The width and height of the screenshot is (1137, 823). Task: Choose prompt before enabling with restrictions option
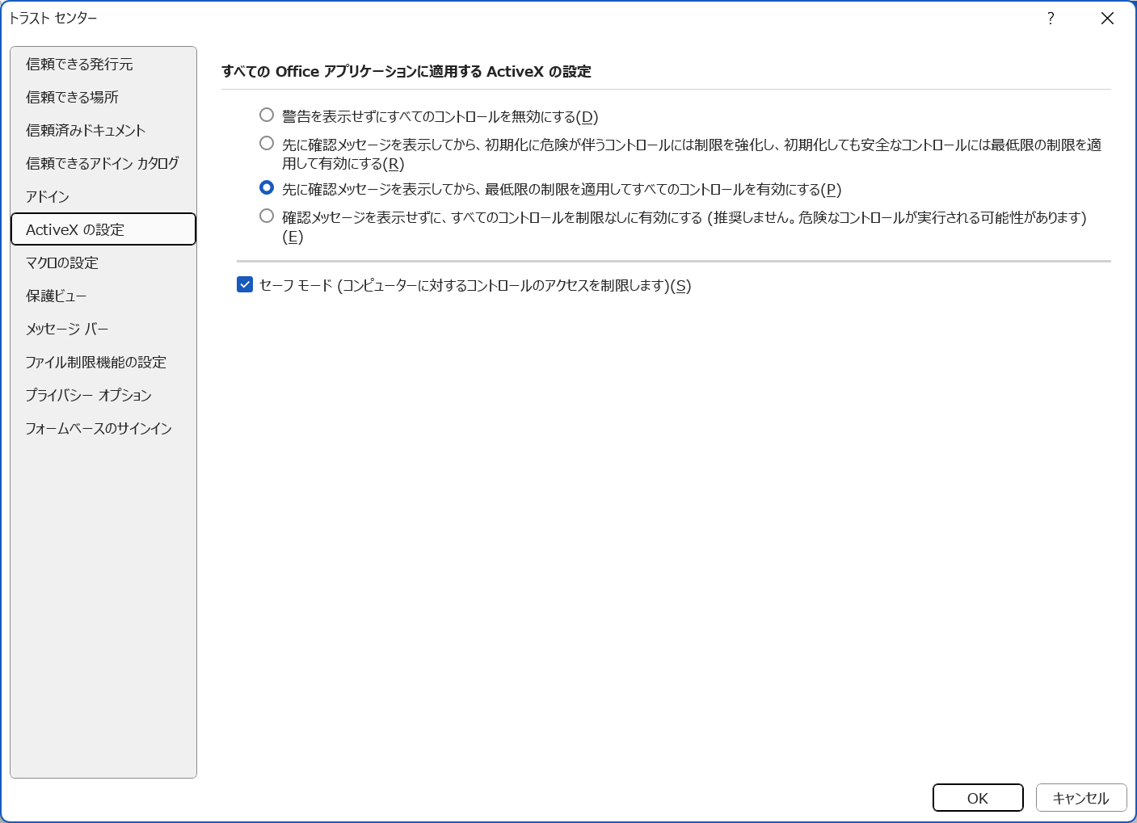267,143
